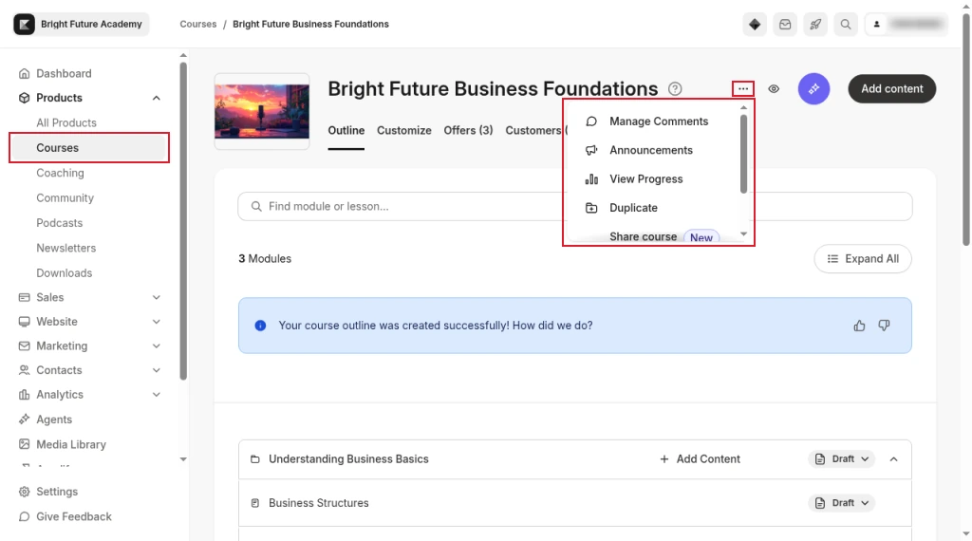
Task: Expand the Sales sidebar section
Action: (157, 297)
